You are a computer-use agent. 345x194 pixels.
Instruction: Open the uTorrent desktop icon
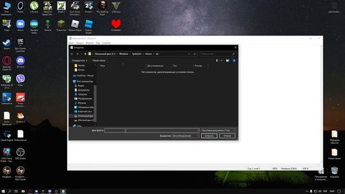pos(34,7)
